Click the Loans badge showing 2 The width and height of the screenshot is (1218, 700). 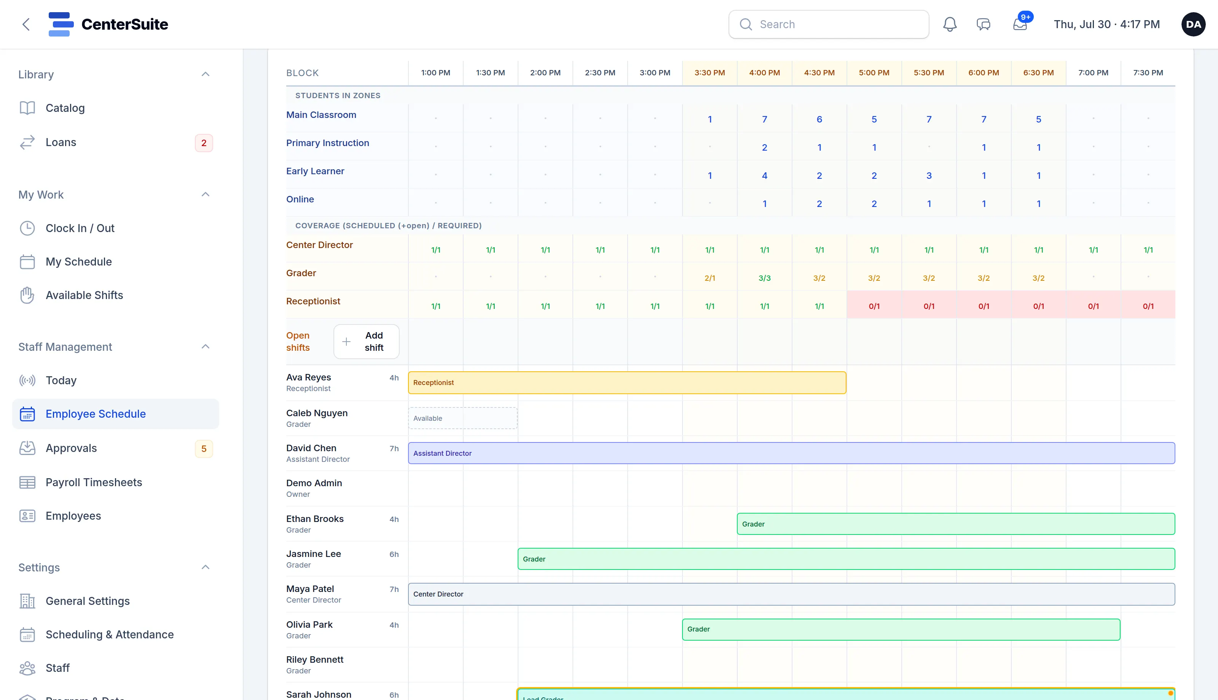204,143
